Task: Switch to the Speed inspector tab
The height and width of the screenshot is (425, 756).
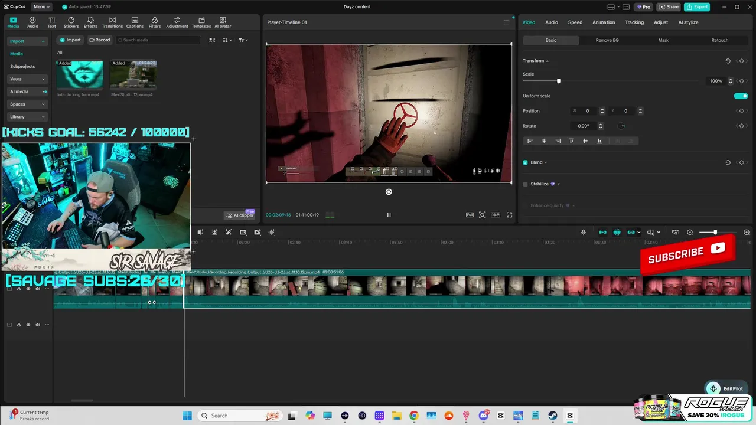Action: [x=575, y=22]
